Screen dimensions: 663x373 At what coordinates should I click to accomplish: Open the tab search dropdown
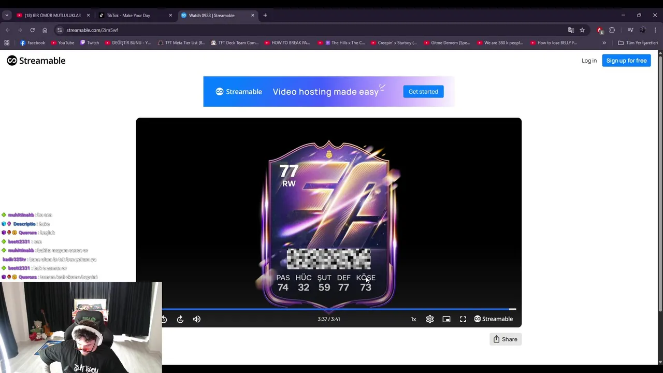[x=7, y=16]
